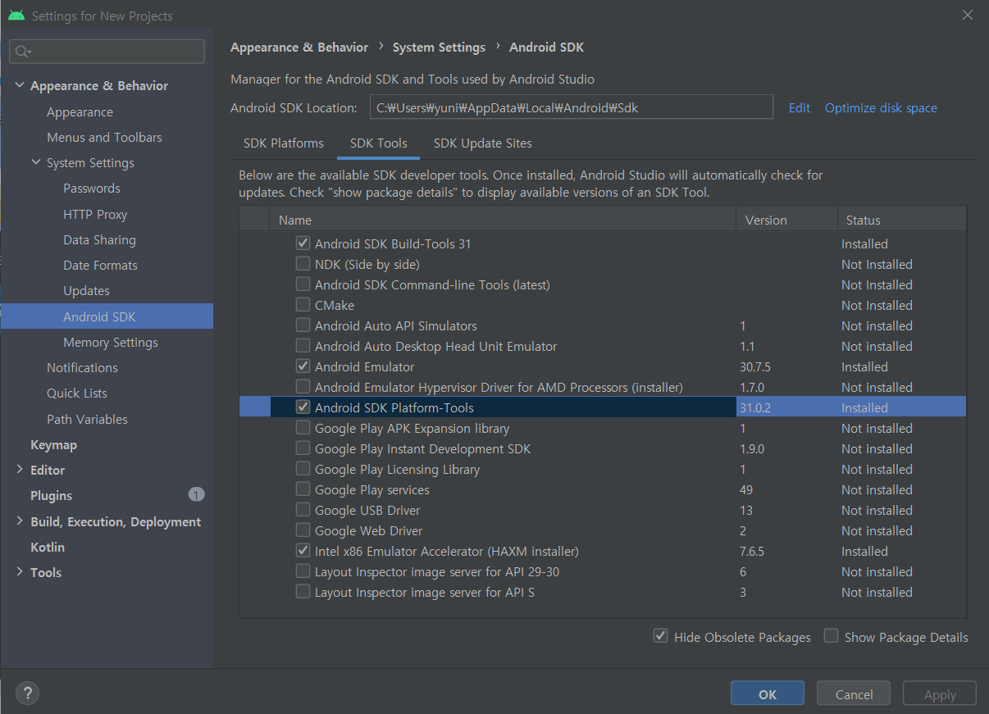Enable Android SDK Command-line Tools (latest)
Image resolution: width=989 pixels, height=714 pixels.
(x=303, y=284)
